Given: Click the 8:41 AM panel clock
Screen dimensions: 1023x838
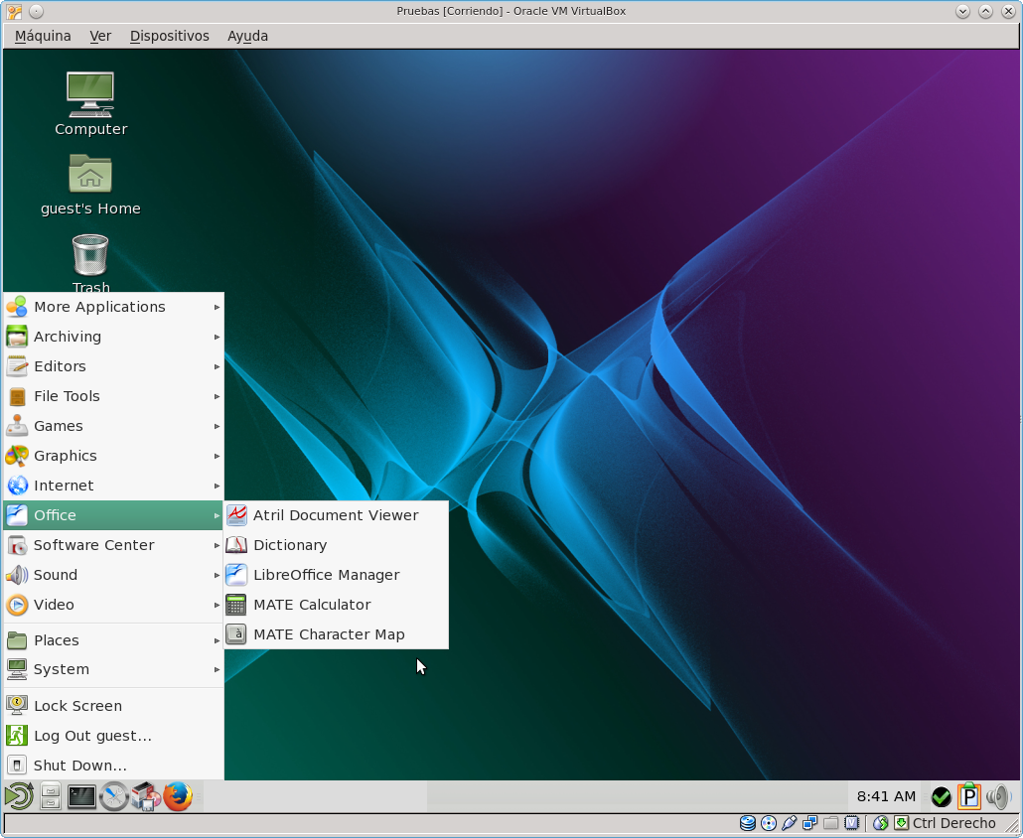Looking at the screenshot, I should [886, 796].
